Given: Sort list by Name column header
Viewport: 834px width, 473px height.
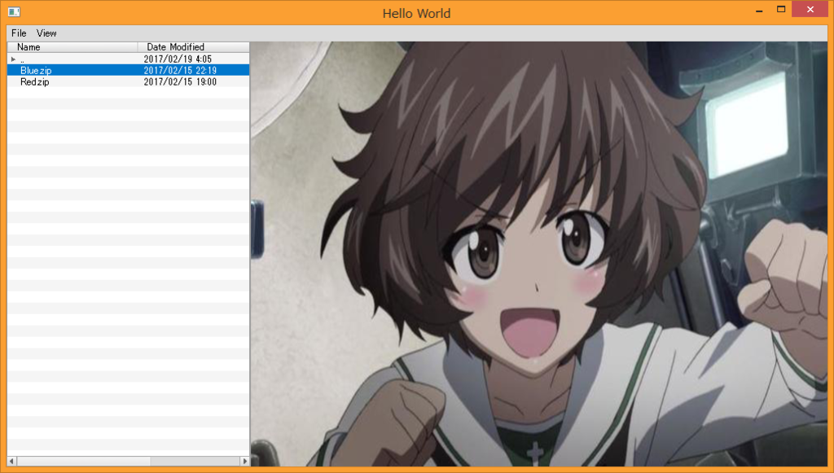Looking at the screenshot, I should pos(72,46).
